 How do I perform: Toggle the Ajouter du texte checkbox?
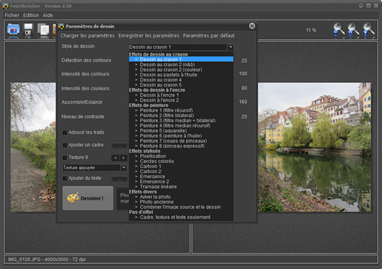[x=65, y=178]
